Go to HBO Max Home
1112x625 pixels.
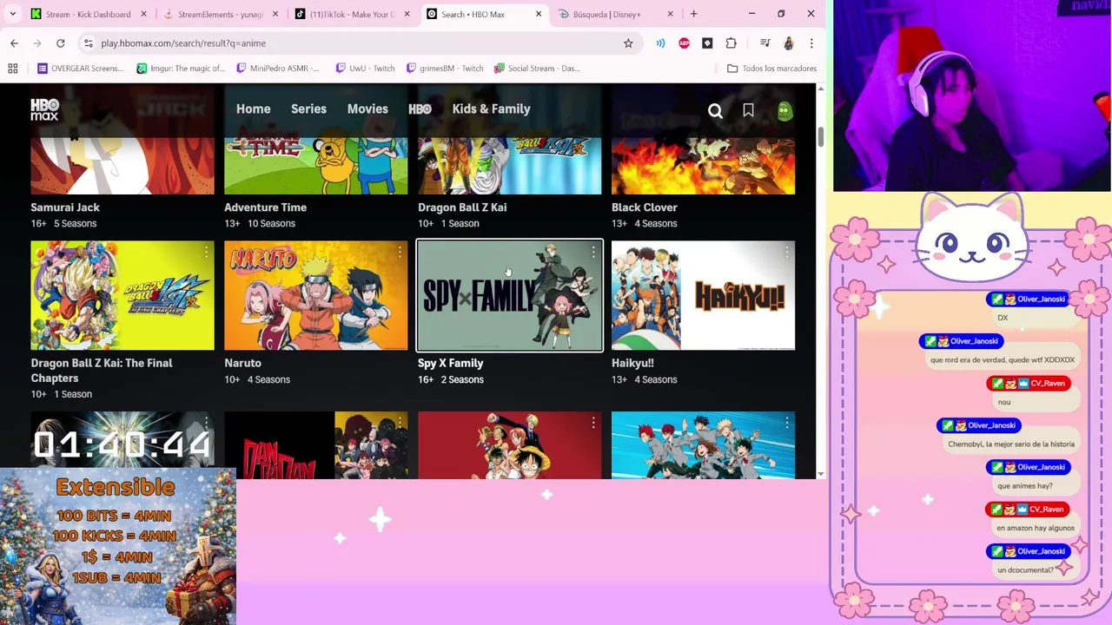point(254,109)
